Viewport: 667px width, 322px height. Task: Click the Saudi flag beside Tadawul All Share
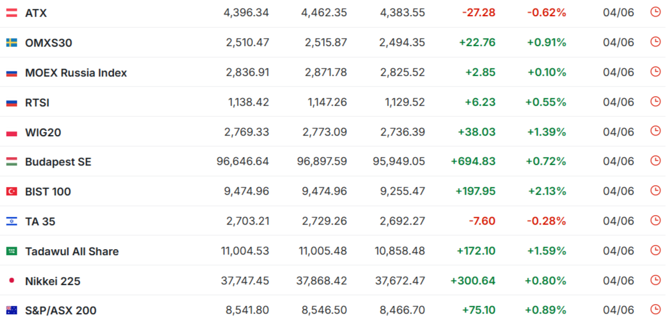click(11, 251)
